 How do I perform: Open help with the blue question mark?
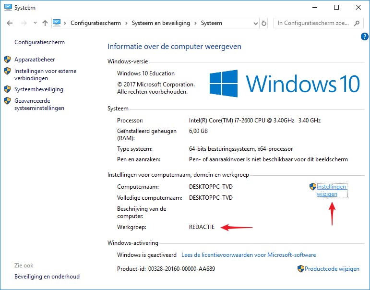365,36
